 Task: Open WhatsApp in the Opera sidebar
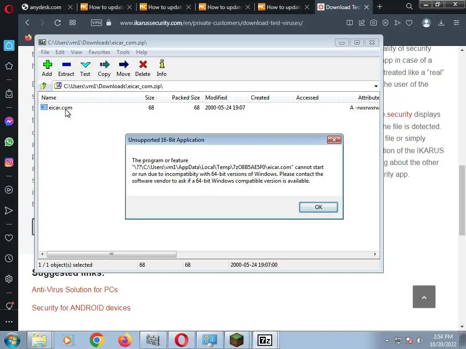pos(9,142)
